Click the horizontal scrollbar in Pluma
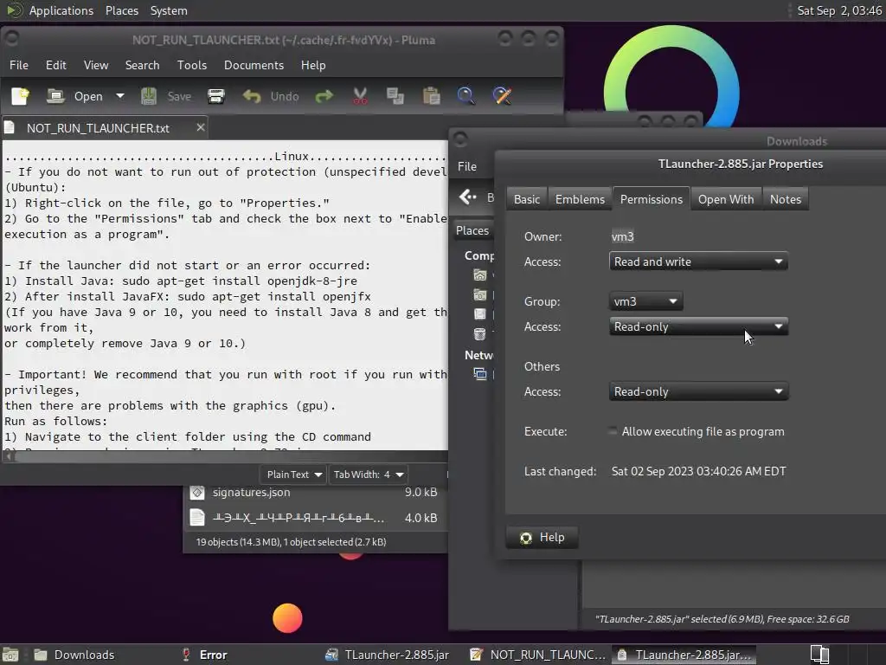Screen dimensions: 886x665 226,455
